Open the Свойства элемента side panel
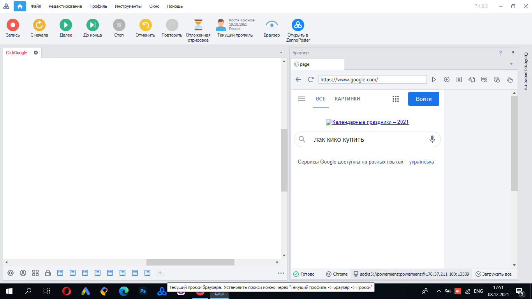The image size is (532, 299). click(x=526, y=71)
